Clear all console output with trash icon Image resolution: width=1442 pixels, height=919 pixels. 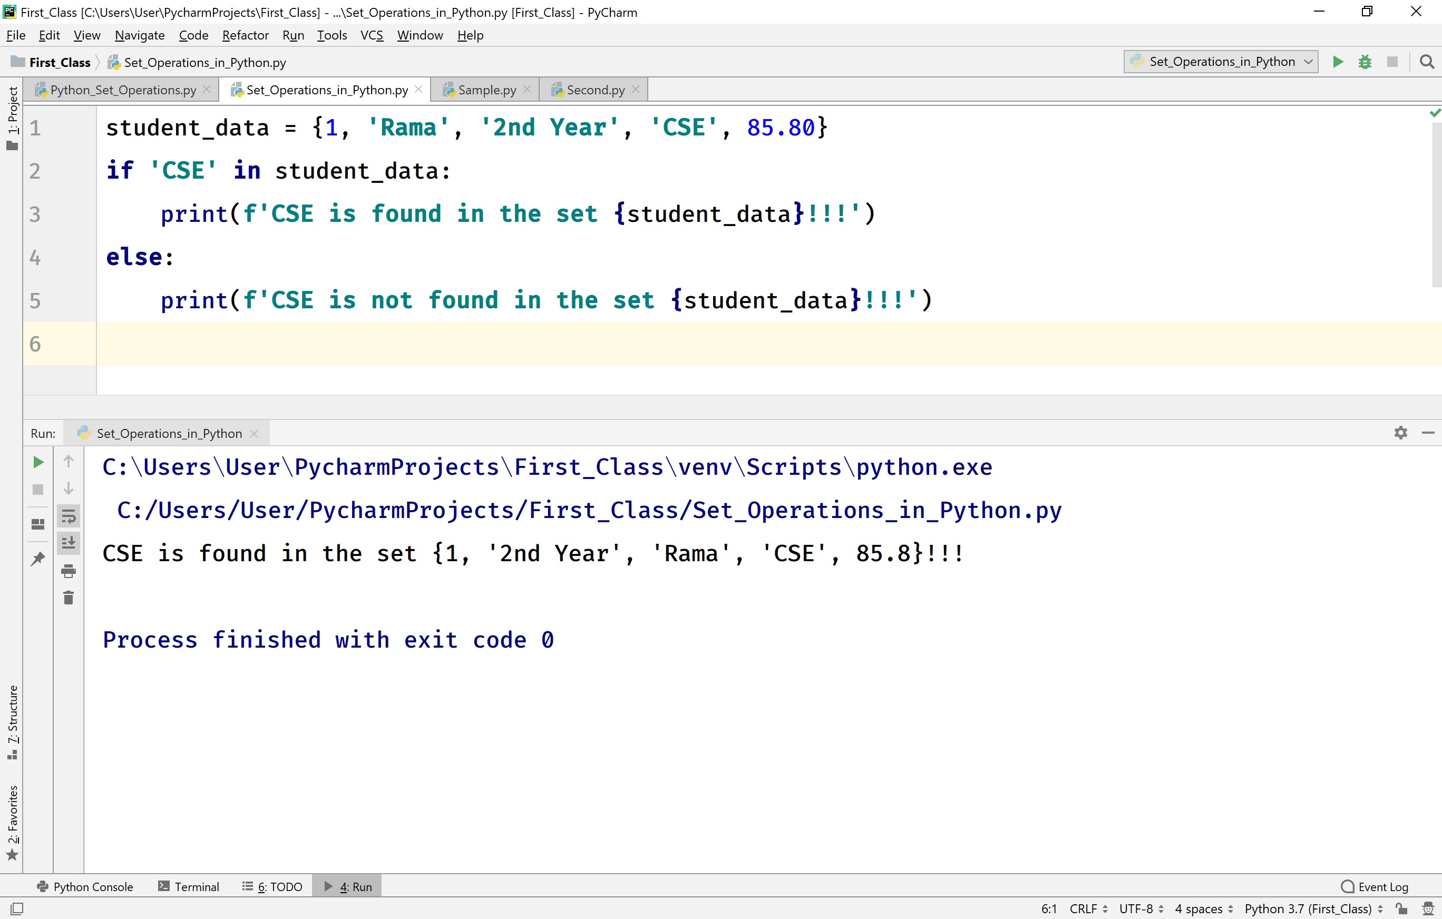tap(69, 597)
